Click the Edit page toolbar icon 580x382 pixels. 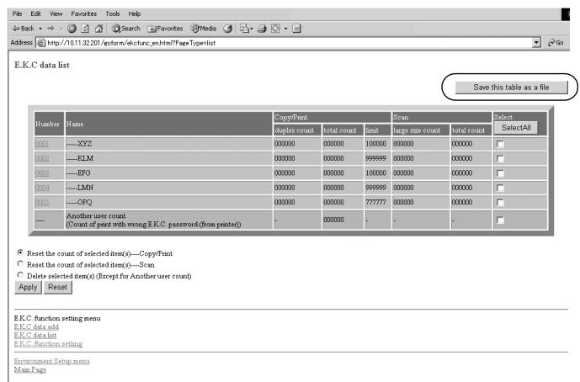pos(275,29)
